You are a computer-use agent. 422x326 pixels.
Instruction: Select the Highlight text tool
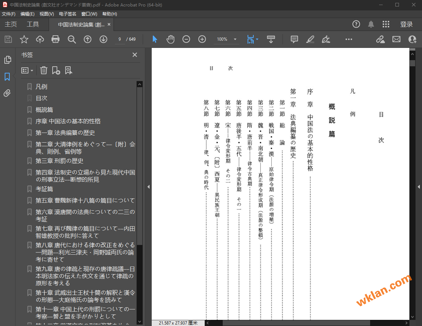[x=310, y=39]
